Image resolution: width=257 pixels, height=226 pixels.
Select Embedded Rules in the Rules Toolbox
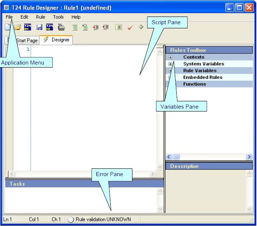[x=202, y=77]
